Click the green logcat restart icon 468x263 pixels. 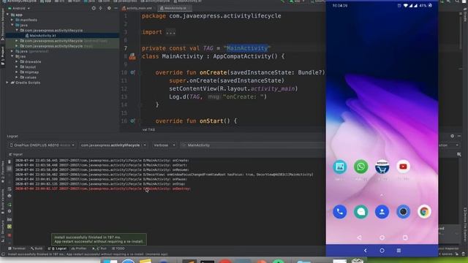coord(10,205)
